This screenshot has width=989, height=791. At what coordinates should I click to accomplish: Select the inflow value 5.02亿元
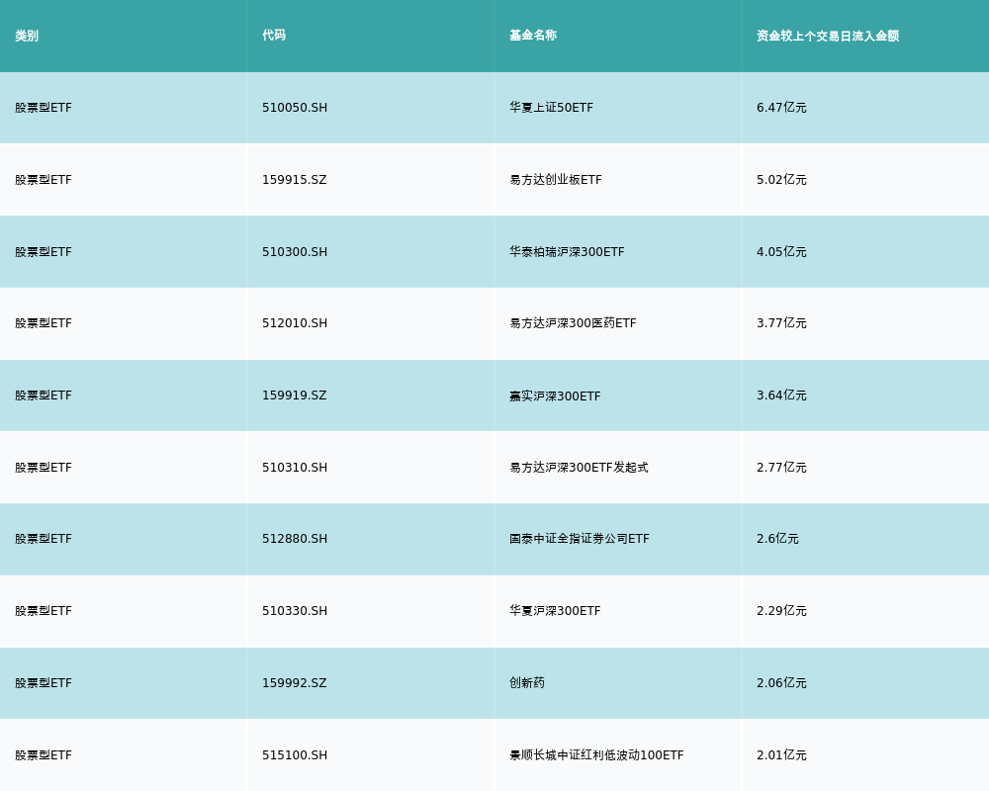(x=781, y=180)
